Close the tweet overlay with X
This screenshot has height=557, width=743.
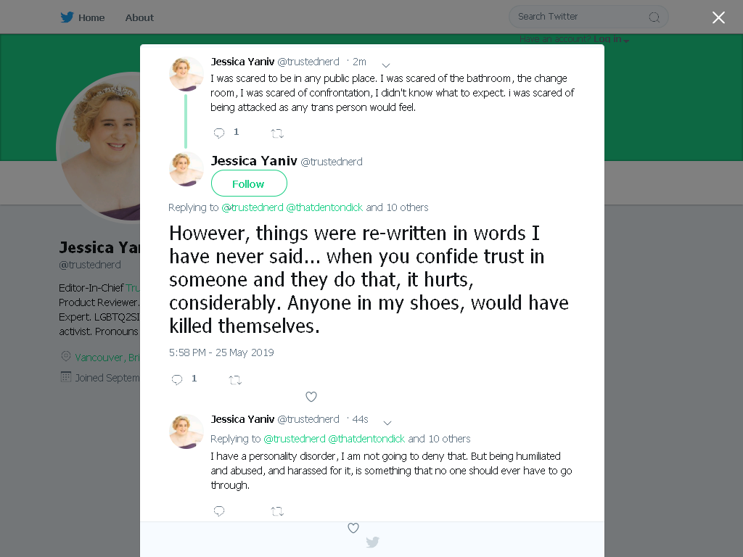point(718,17)
